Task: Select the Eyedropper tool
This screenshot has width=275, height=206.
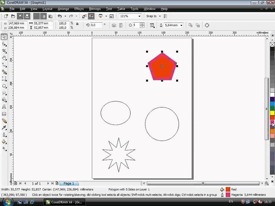Action: click(4, 128)
